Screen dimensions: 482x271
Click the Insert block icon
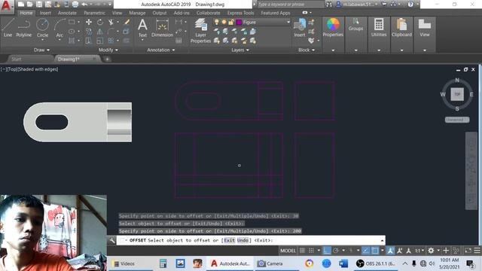point(300,28)
